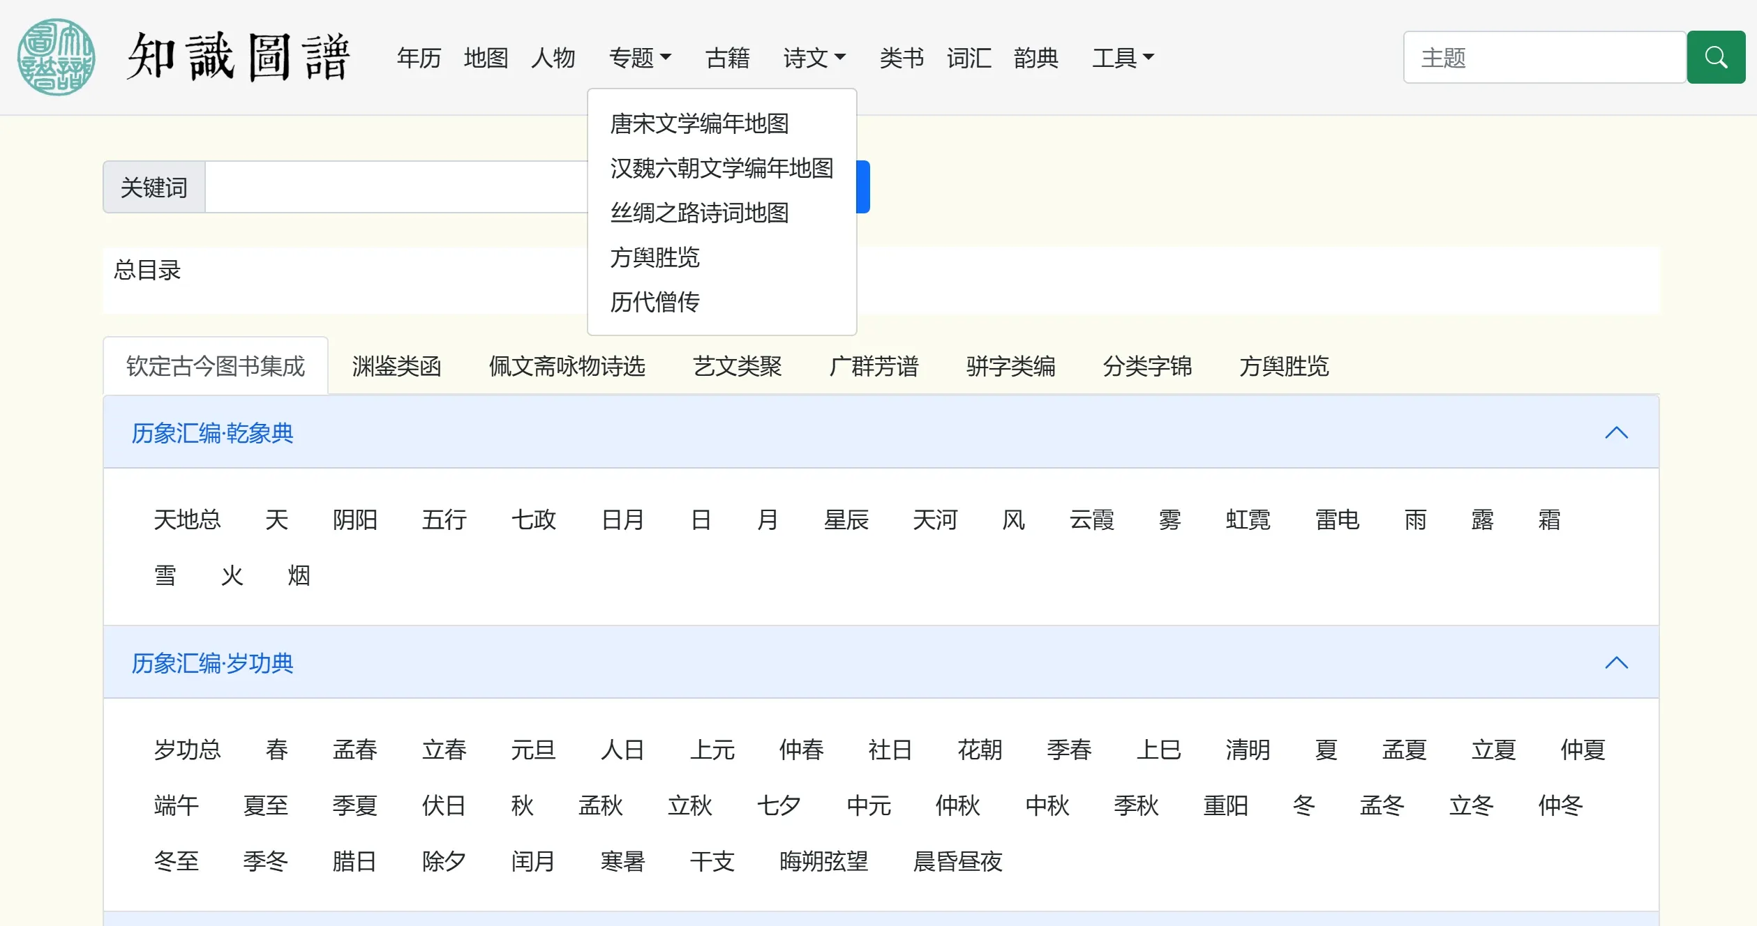Click the 知識圖譜 seal logo
The width and height of the screenshot is (1757, 926).
56,57
